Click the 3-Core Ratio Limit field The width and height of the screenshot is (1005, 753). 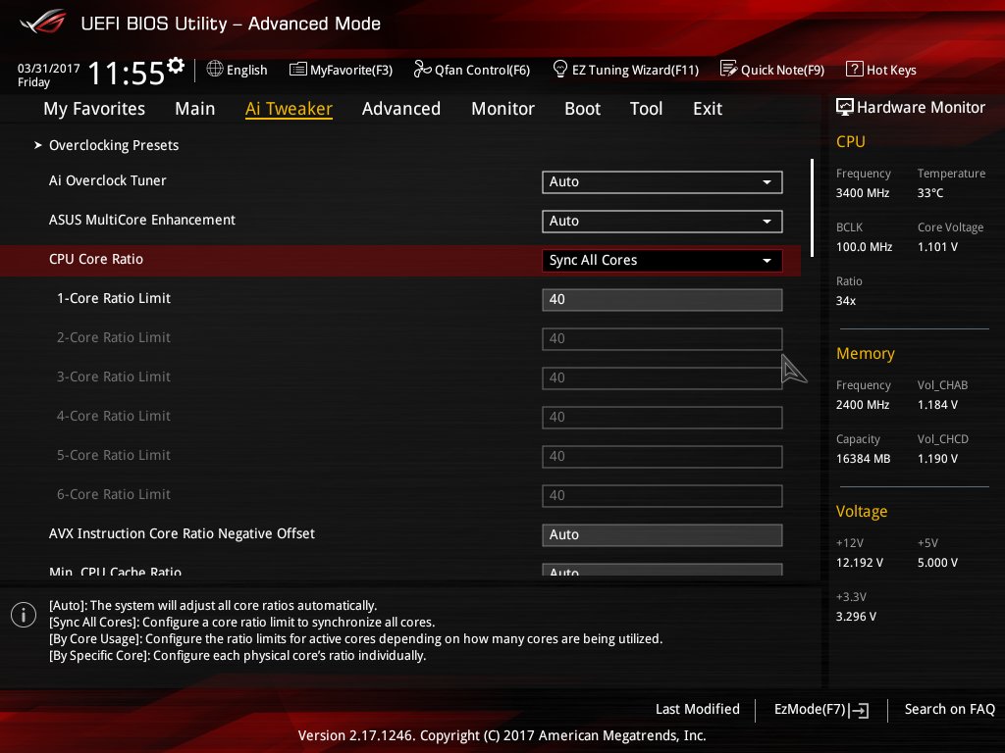(x=662, y=377)
